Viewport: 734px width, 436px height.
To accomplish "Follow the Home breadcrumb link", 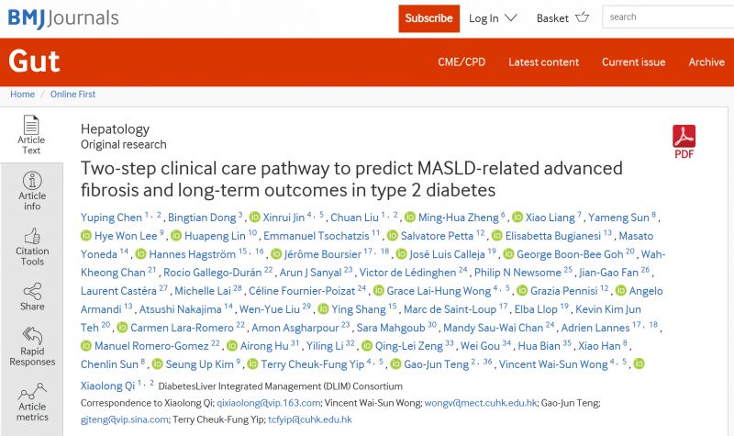I will (x=22, y=95).
